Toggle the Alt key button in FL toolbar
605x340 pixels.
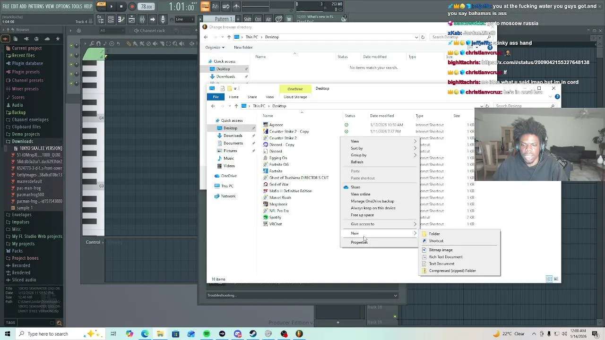(x=268, y=19)
